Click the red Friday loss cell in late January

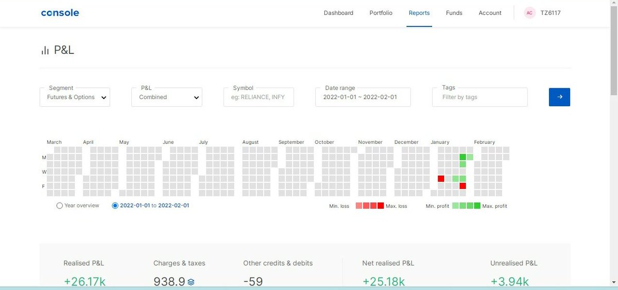[x=463, y=186]
